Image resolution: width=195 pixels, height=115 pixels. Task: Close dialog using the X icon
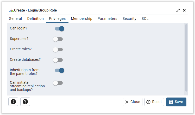coord(184,10)
